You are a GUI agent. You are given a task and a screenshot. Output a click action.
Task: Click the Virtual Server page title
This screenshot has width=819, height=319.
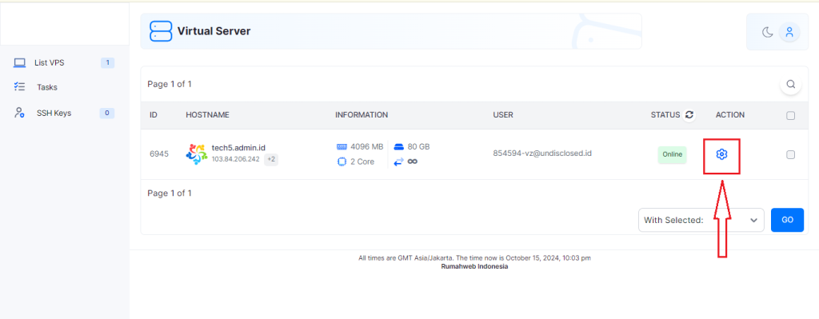pos(214,31)
